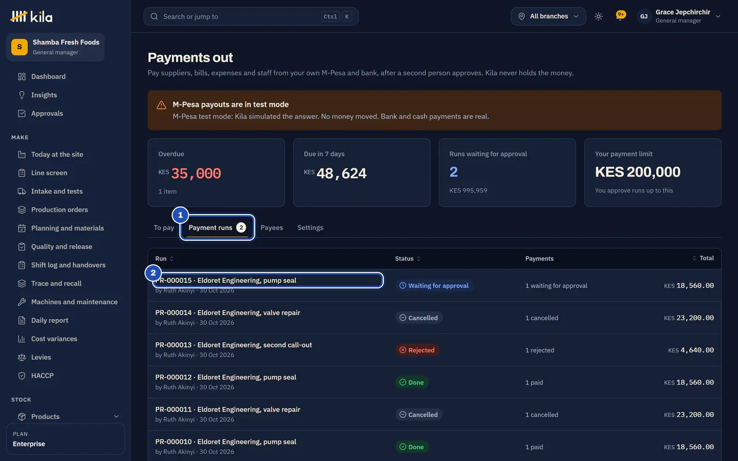Toggle light theme sun icon

tap(599, 16)
